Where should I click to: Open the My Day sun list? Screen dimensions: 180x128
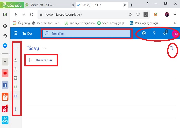pyautogui.click(x=15, y=60)
